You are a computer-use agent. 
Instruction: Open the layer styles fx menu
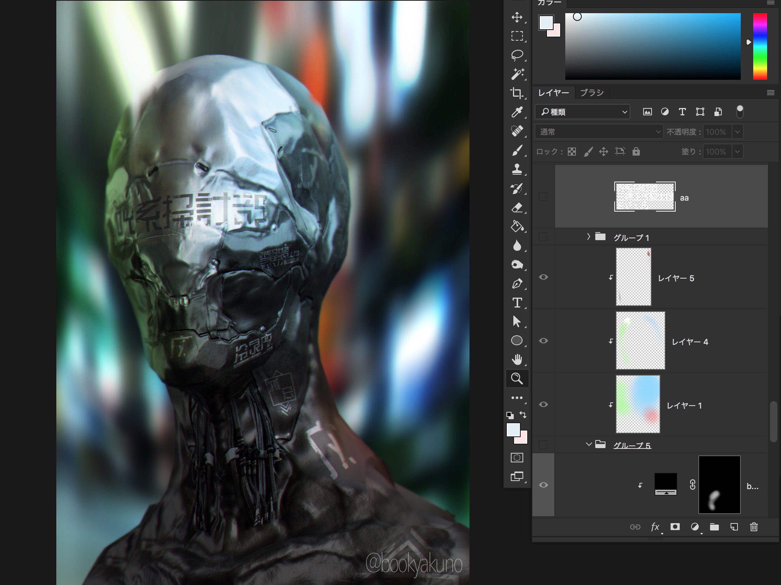pos(656,527)
